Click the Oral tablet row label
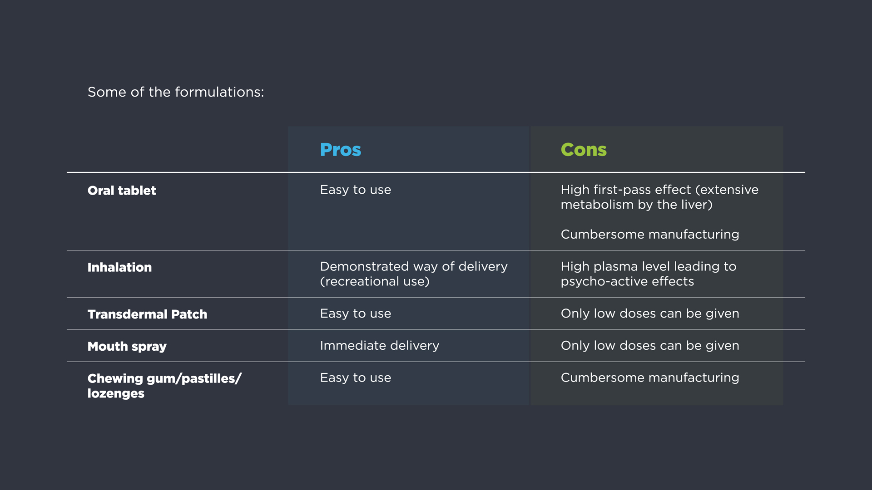Viewport: 872px width, 490px height. pos(121,191)
